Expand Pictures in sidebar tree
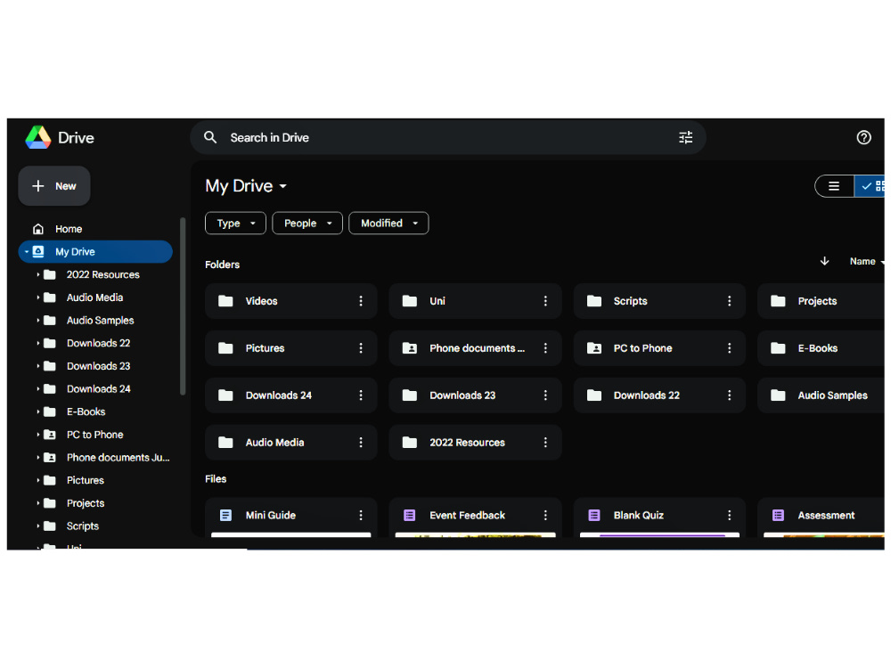Viewport: 891px width, 668px height. point(38,481)
